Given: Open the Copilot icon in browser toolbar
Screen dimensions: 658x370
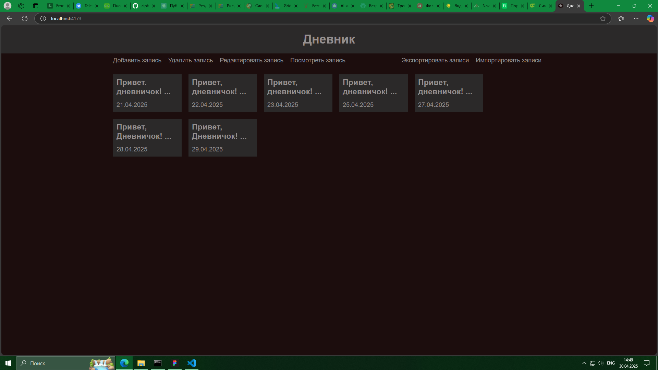Looking at the screenshot, I should coord(650,18).
